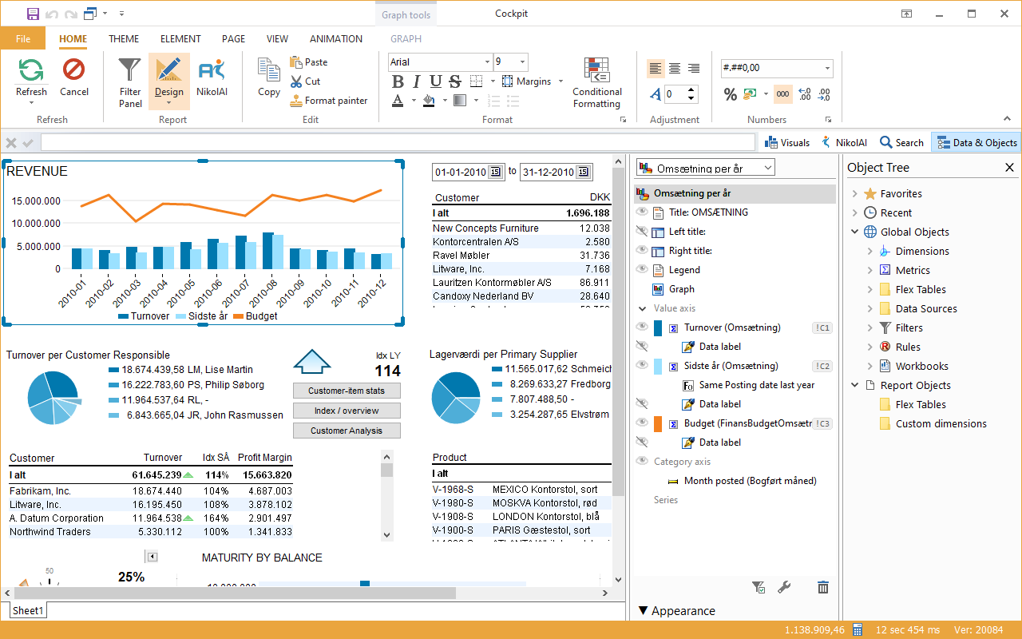
Task: Select the Sheet1 sheet tab
Action: (x=28, y=610)
